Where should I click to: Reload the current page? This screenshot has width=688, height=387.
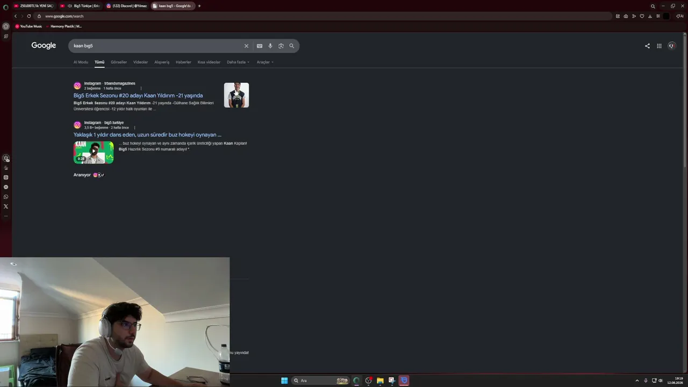coord(29,16)
